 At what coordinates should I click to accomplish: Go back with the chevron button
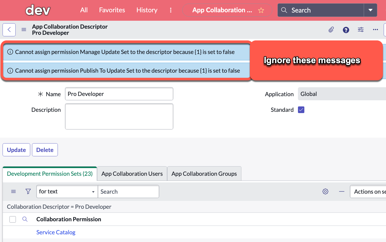click(x=9, y=30)
